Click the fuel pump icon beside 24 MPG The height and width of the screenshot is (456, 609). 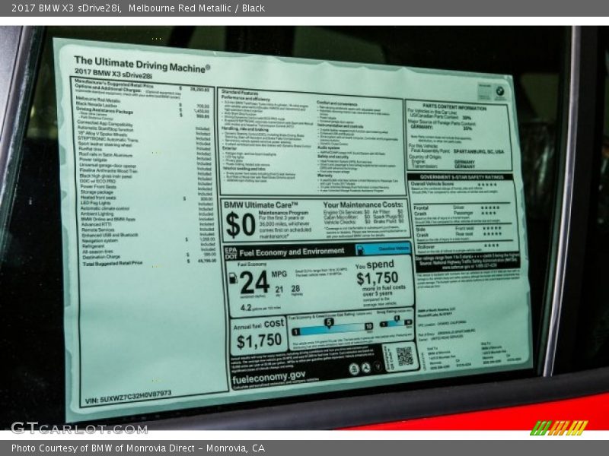click(233, 278)
